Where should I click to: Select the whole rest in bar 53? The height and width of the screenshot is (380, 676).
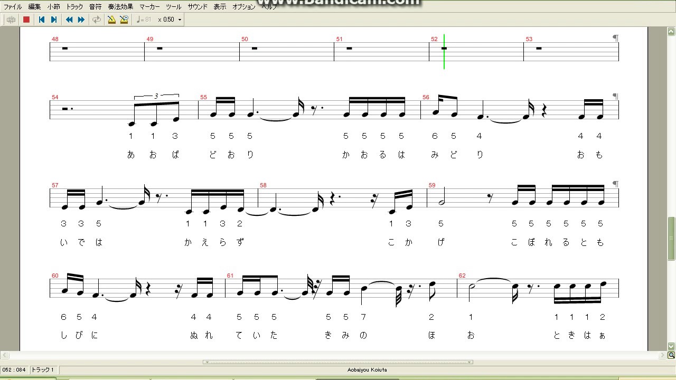click(x=539, y=48)
